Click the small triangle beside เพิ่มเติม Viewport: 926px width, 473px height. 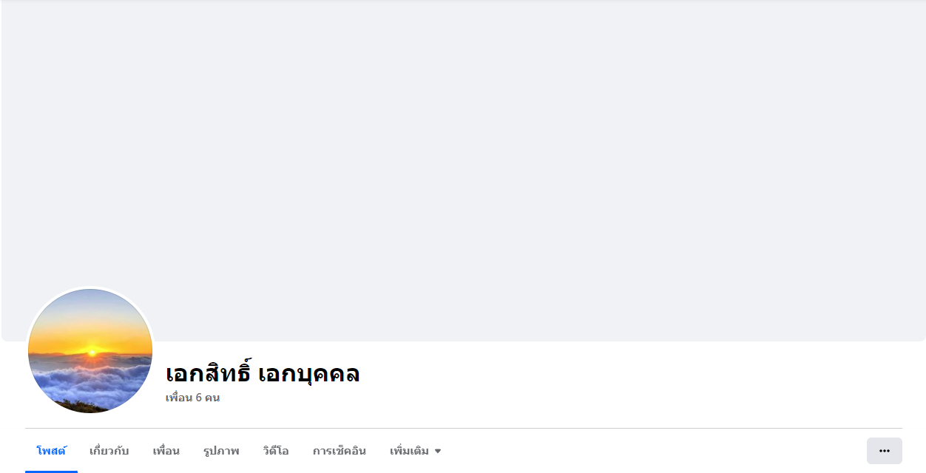pos(438,452)
